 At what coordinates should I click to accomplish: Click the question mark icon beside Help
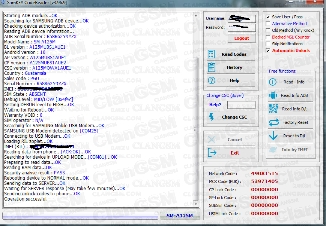click(x=212, y=80)
